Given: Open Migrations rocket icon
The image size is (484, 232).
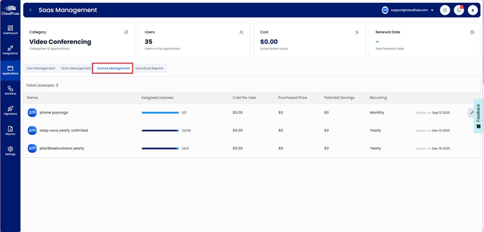Looking at the screenshot, I should 10,110.
